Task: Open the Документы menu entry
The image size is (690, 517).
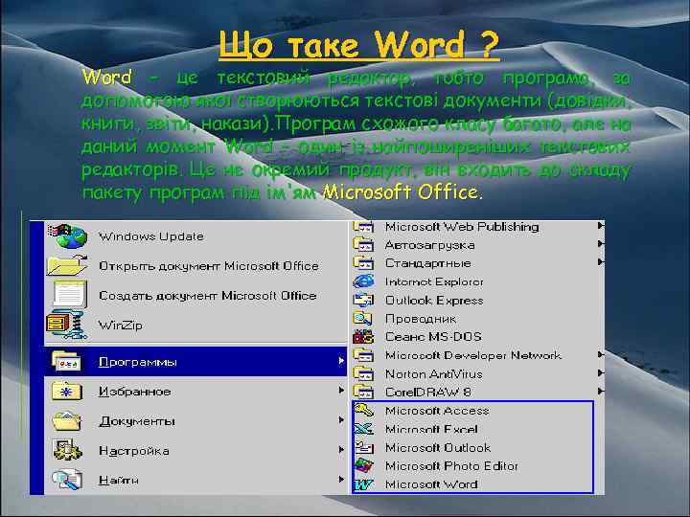Action: pyautogui.click(x=195, y=420)
